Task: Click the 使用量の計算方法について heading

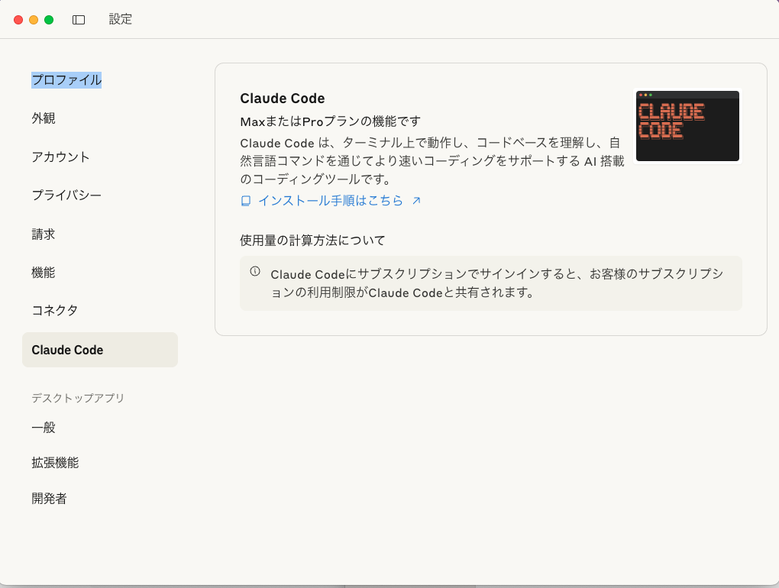Action: coord(312,241)
